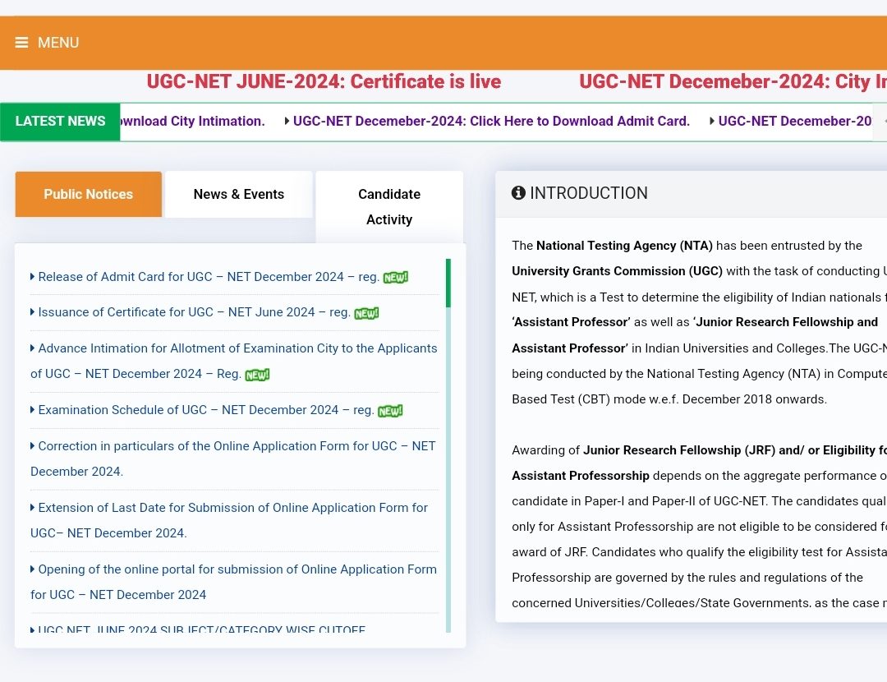
Task: Click arrow bullet before Issuance of Certificate
Action: coord(32,312)
